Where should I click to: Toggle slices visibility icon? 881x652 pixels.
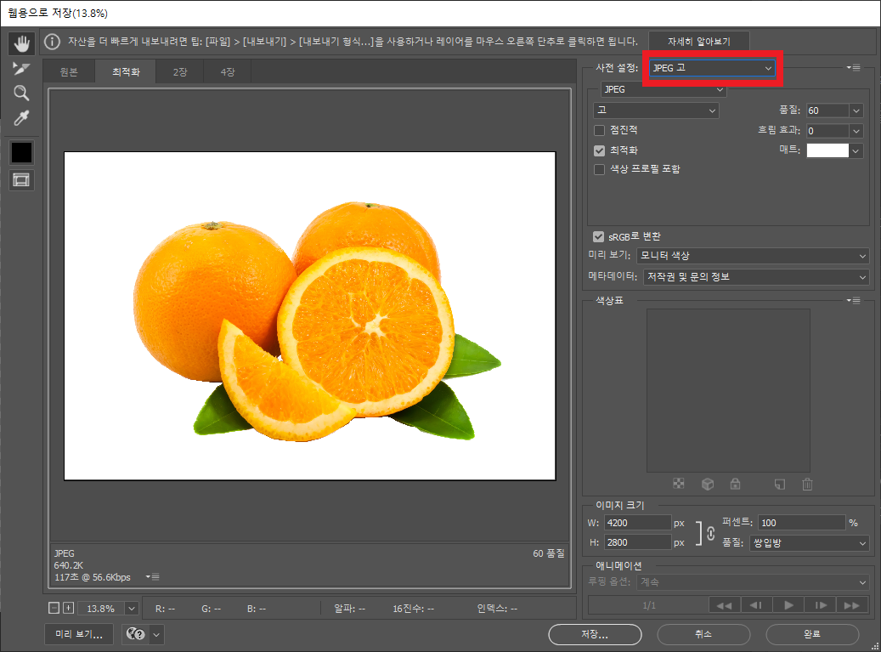pyautogui.click(x=21, y=179)
